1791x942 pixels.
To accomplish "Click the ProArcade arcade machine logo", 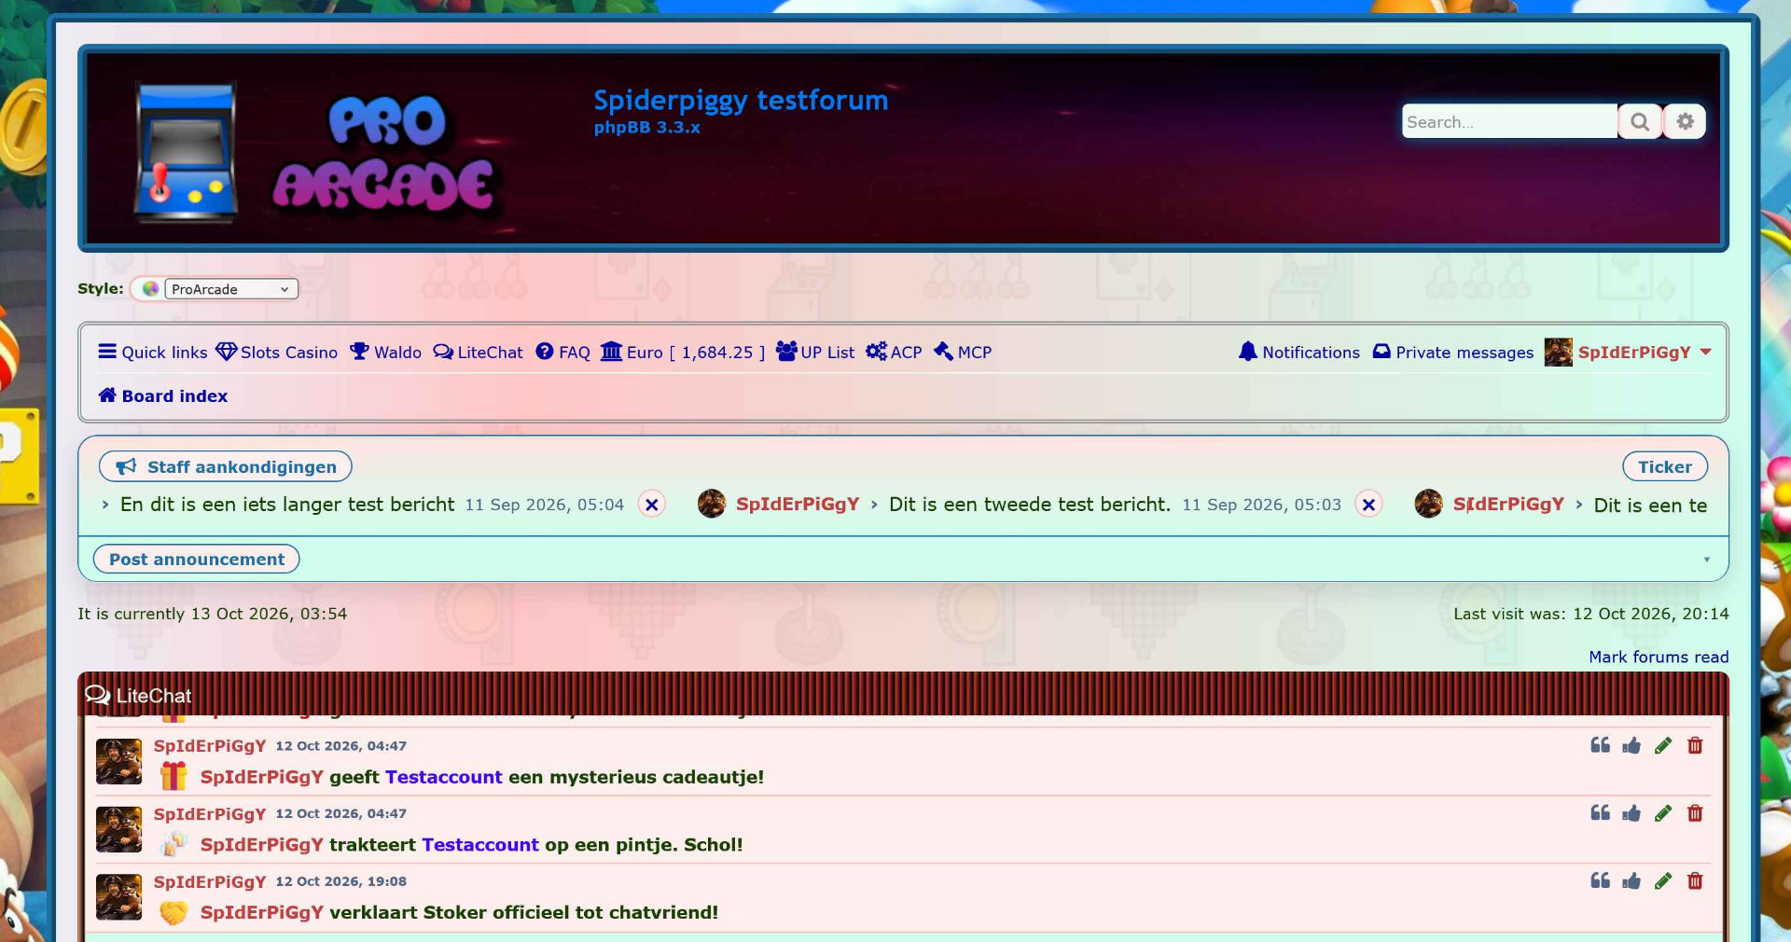I will (x=187, y=152).
